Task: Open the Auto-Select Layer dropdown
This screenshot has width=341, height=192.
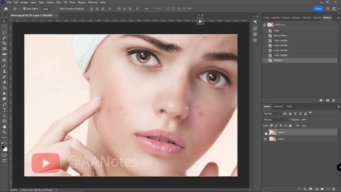Action: pyautogui.click(x=47, y=9)
